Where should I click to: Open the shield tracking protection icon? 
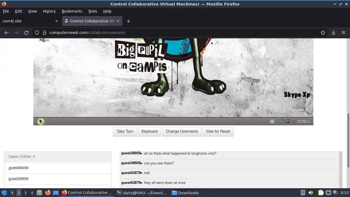click(37, 33)
